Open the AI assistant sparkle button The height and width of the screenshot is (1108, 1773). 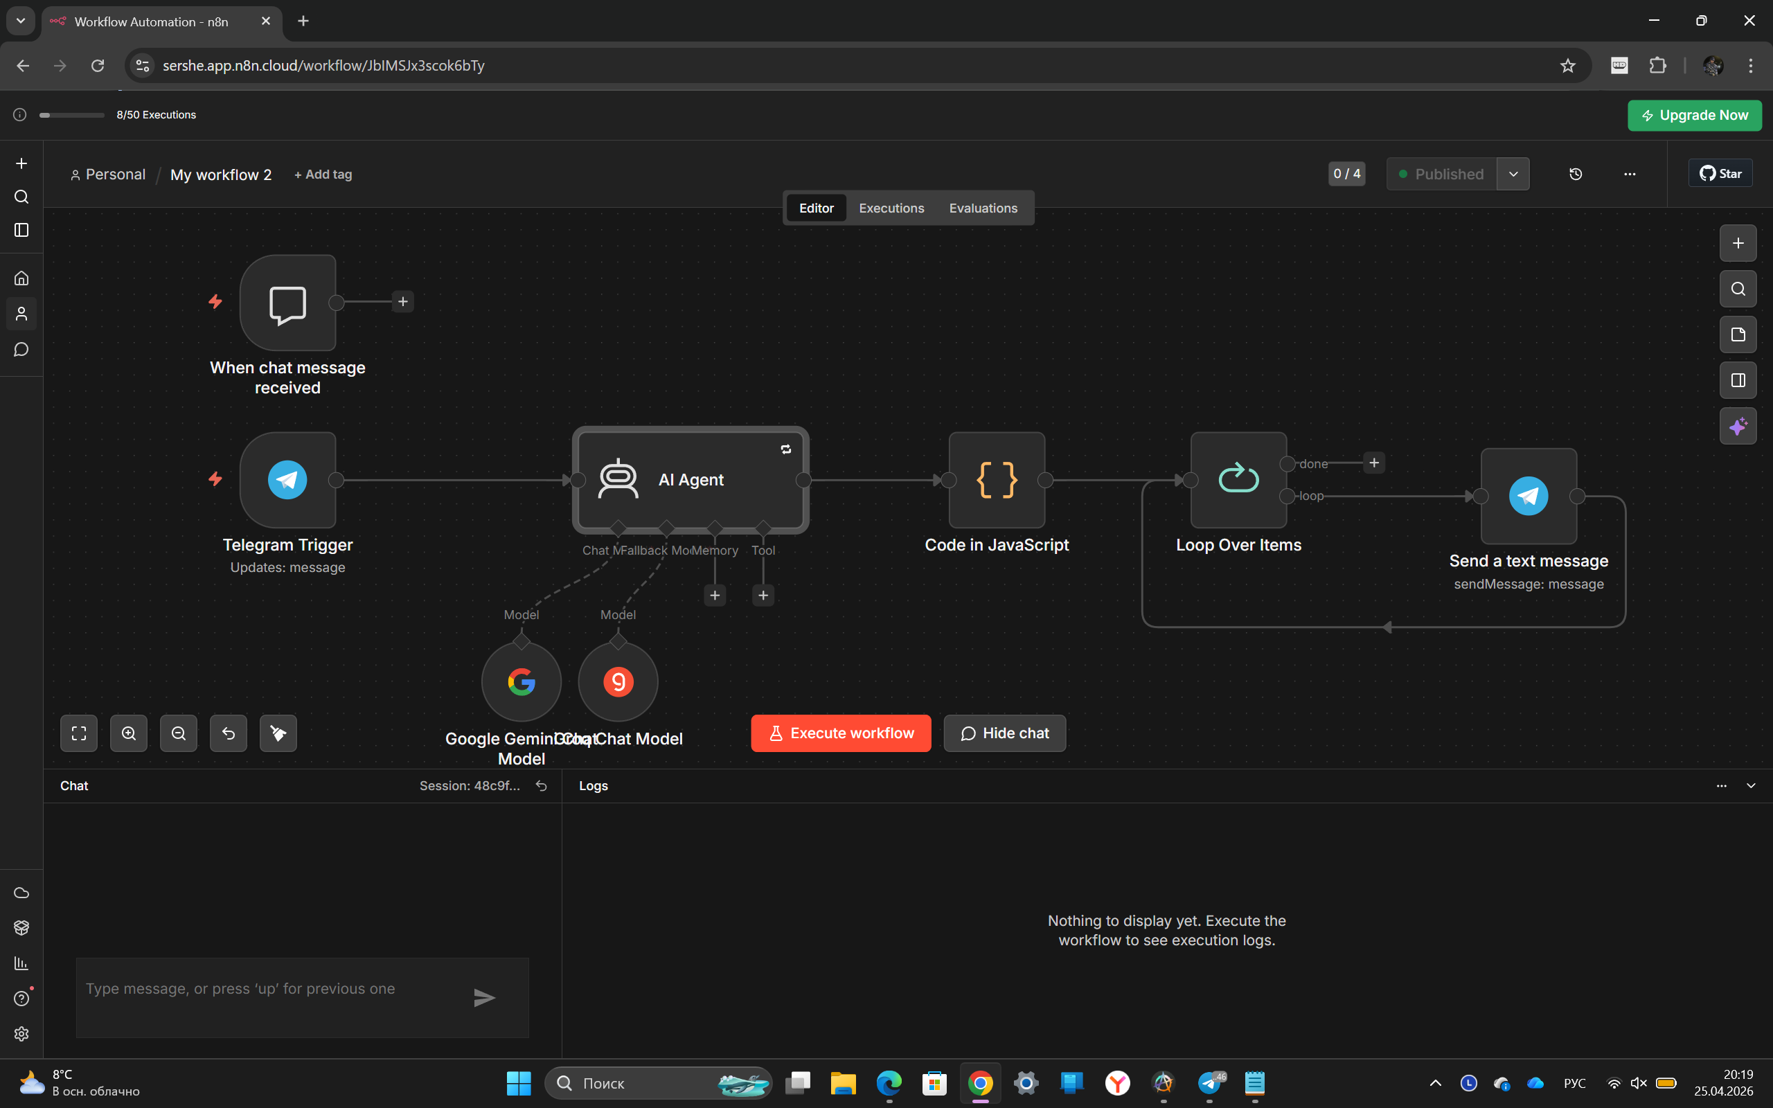1738,426
